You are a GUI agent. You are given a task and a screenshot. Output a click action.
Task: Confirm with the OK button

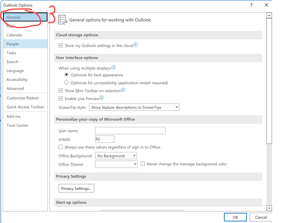(x=235, y=217)
